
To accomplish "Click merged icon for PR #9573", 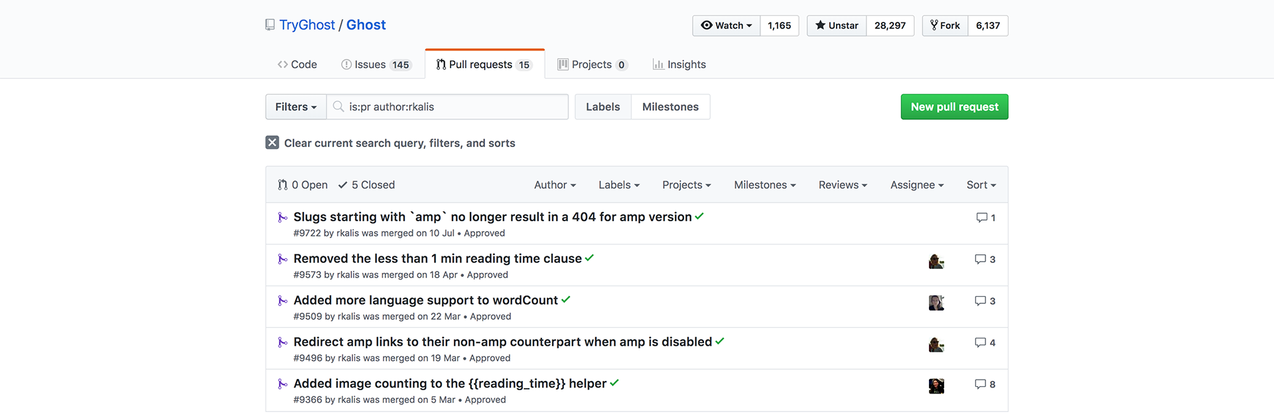I will [x=282, y=259].
